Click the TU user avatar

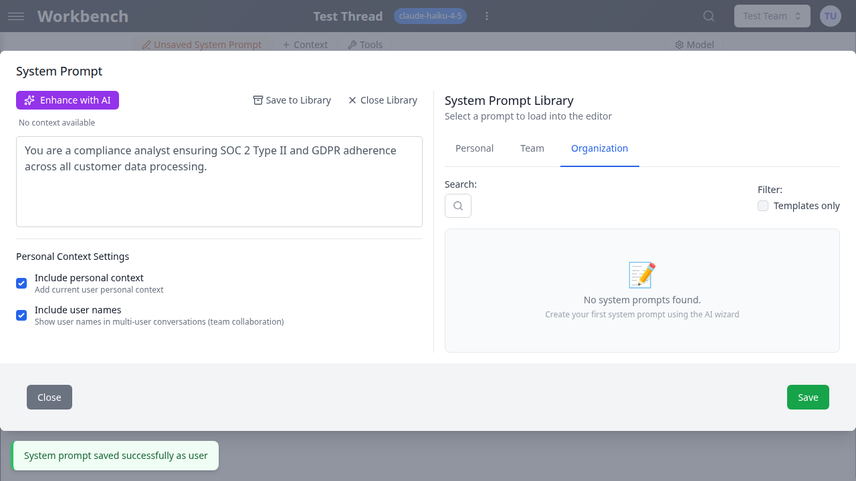830,15
